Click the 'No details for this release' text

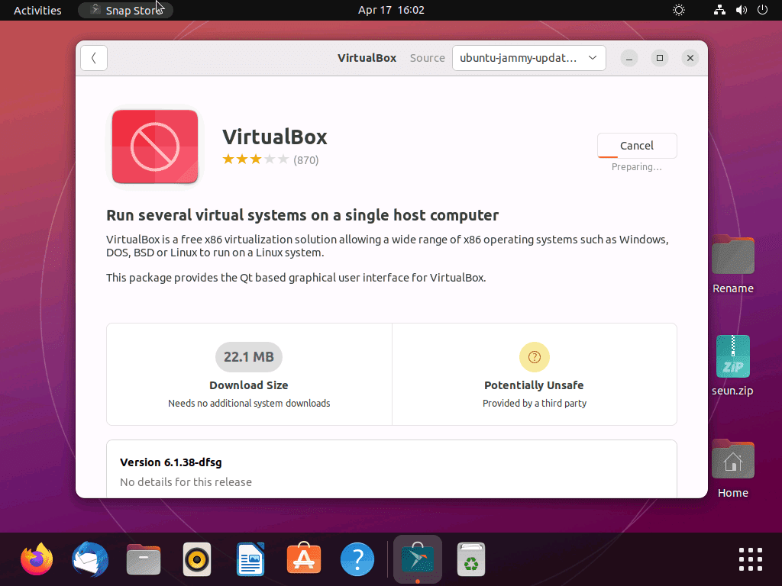pyautogui.click(x=186, y=482)
